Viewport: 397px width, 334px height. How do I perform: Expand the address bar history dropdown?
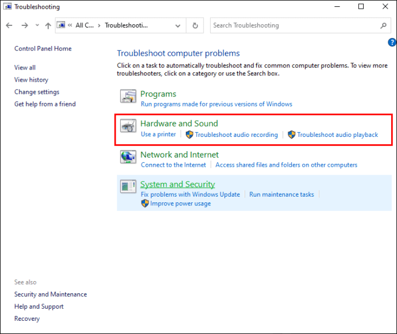click(178, 25)
